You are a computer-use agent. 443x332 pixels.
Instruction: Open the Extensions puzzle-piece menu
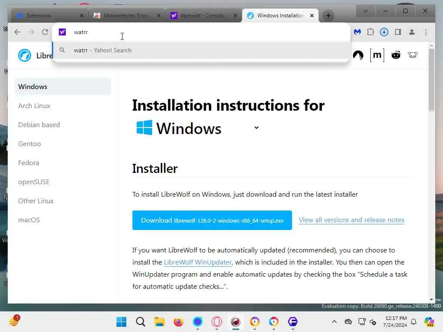[x=370, y=32]
